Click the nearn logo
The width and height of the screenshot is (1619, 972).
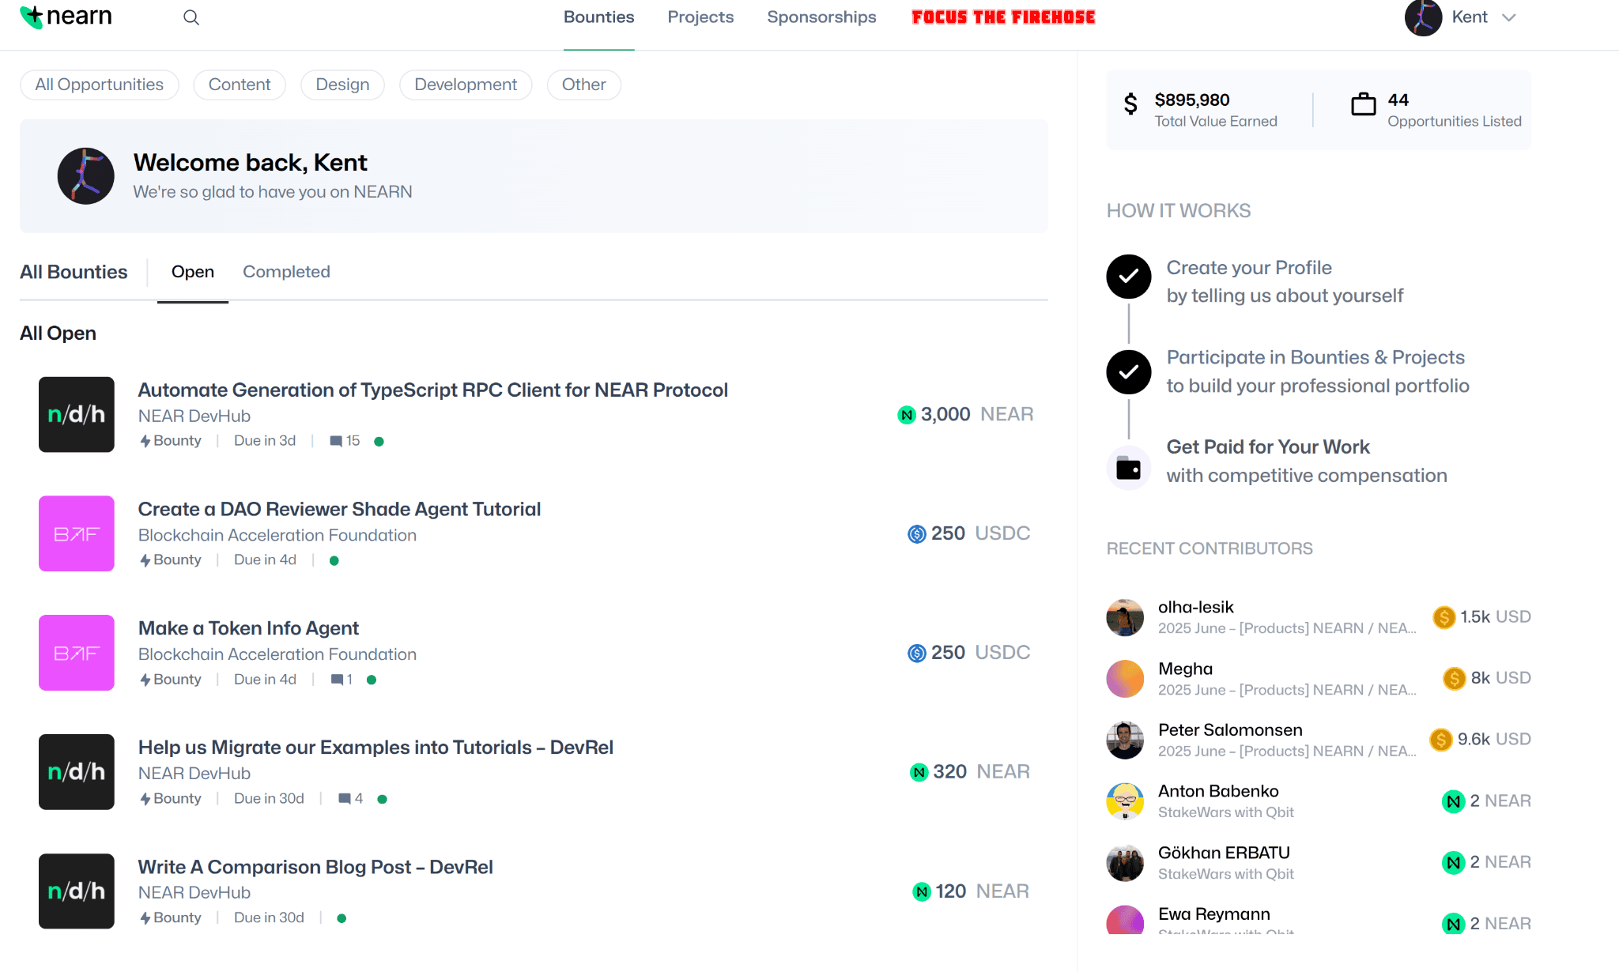click(66, 17)
